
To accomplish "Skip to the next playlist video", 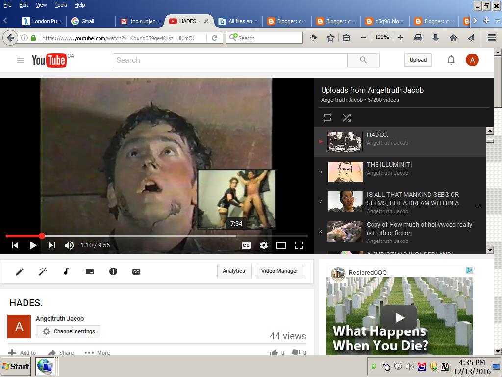I will (x=52, y=245).
